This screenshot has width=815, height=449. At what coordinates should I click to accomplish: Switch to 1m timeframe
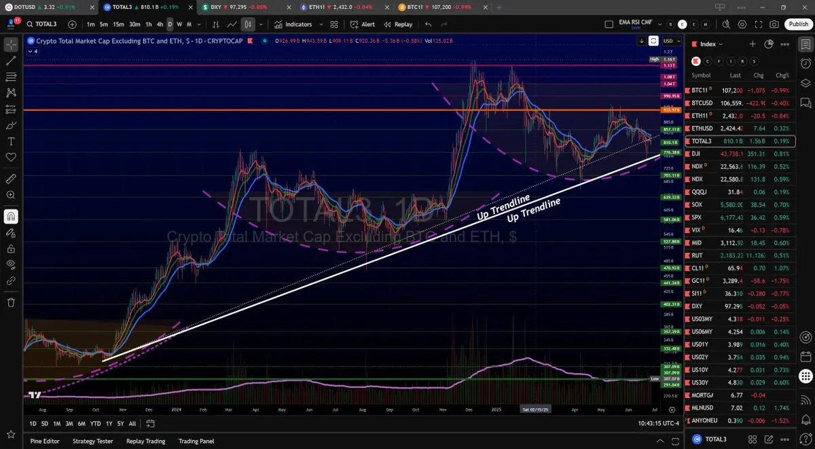tap(90, 24)
